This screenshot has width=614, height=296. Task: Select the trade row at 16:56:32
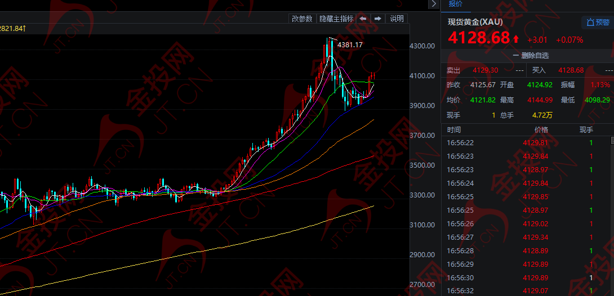526,291
